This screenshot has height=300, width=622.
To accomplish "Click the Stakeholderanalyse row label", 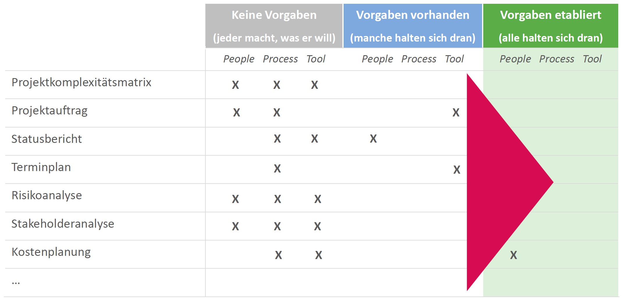I will click(63, 224).
